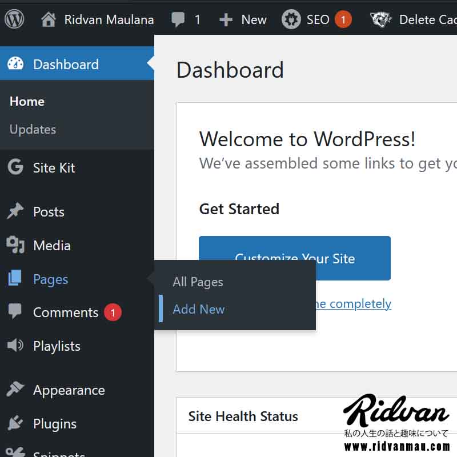The height and width of the screenshot is (457, 457).
Task: Open the SEO notification badge
Action: (x=343, y=19)
